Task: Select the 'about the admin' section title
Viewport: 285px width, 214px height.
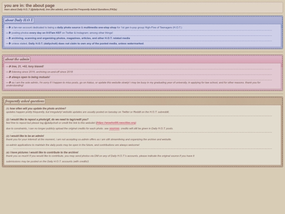Action: 17,59
